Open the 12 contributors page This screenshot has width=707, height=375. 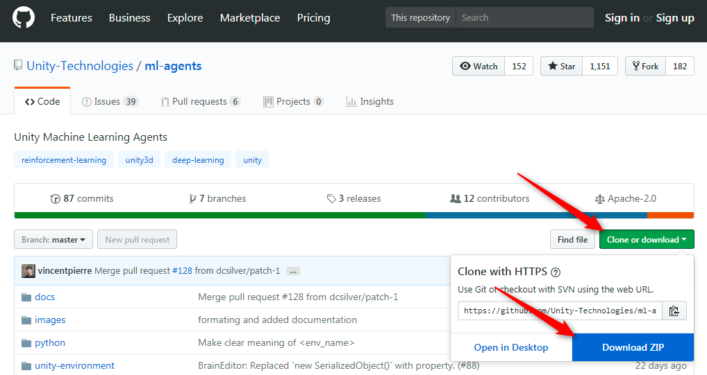[490, 198]
